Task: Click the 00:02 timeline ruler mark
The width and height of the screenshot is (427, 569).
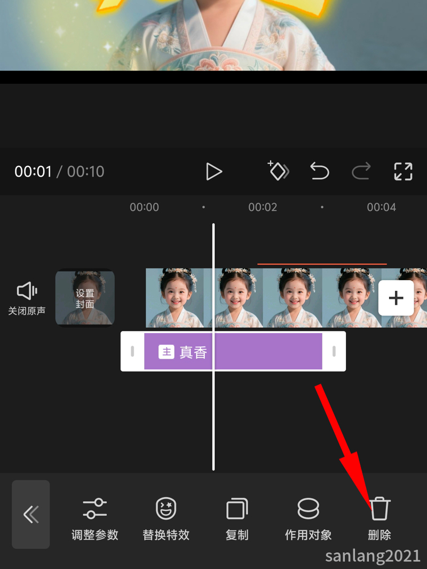Action: [x=263, y=207]
